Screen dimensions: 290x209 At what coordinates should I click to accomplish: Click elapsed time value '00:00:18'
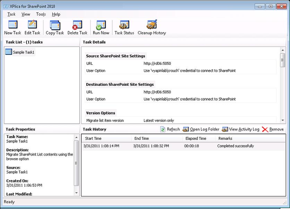click(x=191, y=146)
